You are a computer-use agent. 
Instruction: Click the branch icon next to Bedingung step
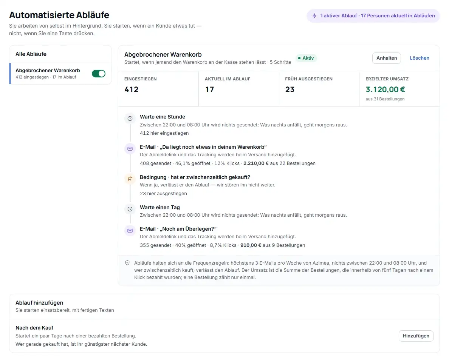[x=130, y=179]
